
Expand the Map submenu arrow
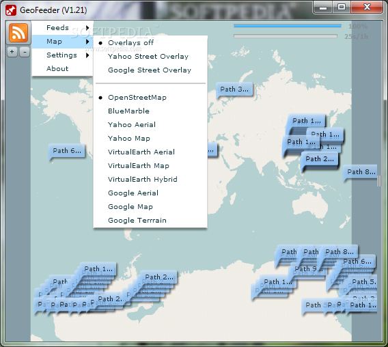[x=87, y=42]
